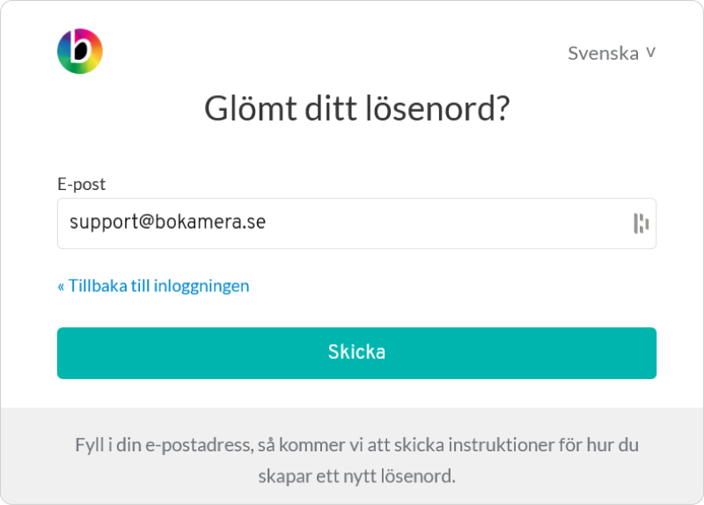Click the colorful BokaMera logo
704x505 pixels.
80,51
